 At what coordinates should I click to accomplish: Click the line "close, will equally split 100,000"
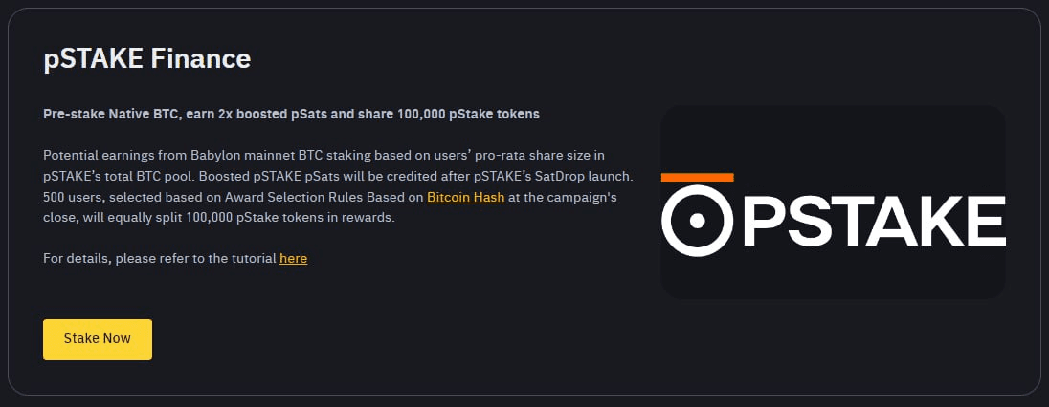click(219, 218)
